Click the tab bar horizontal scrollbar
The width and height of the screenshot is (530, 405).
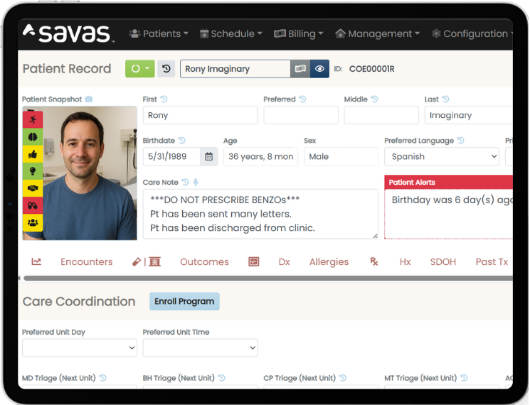[x=268, y=278]
